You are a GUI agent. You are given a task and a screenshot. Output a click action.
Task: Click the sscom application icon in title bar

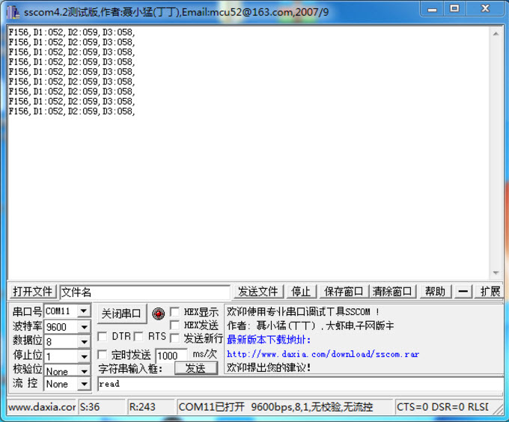[13, 12]
